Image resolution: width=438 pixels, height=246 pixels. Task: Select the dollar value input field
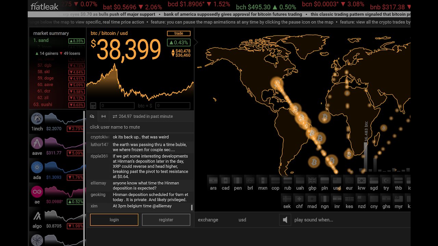[x=172, y=106]
